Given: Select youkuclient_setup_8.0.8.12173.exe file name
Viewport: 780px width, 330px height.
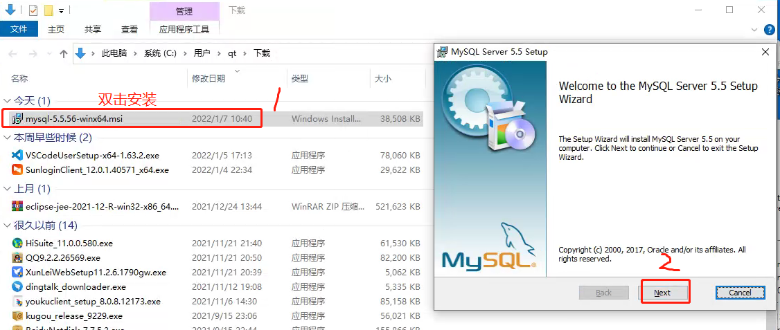Looking at the screenshot, I should (94, 301).
